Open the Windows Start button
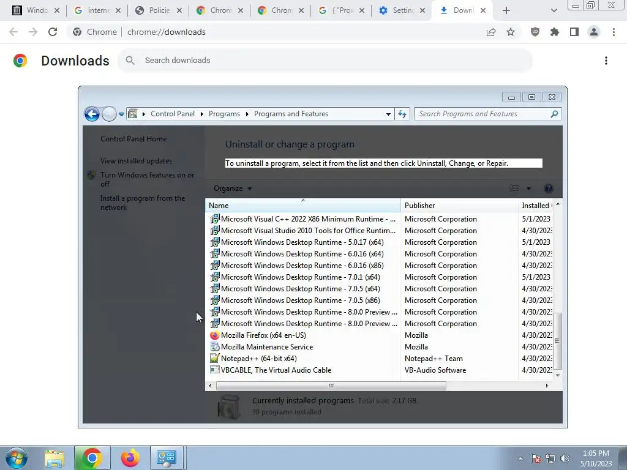This screenshot has height=470, width=627. pos(17,458)
